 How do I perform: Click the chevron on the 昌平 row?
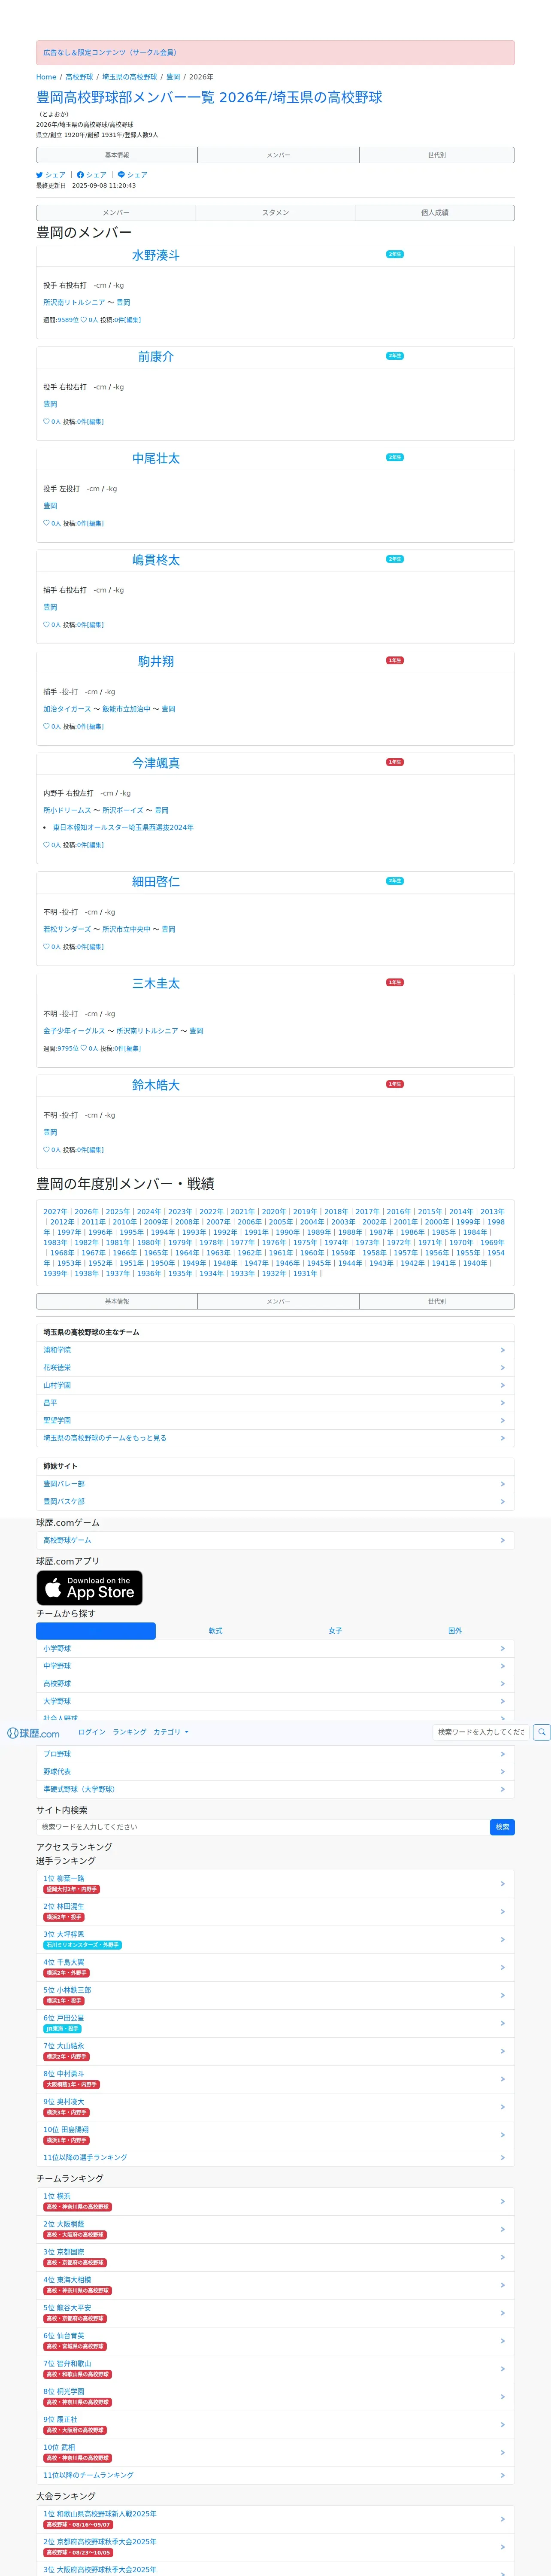(x=502, y=1403)
